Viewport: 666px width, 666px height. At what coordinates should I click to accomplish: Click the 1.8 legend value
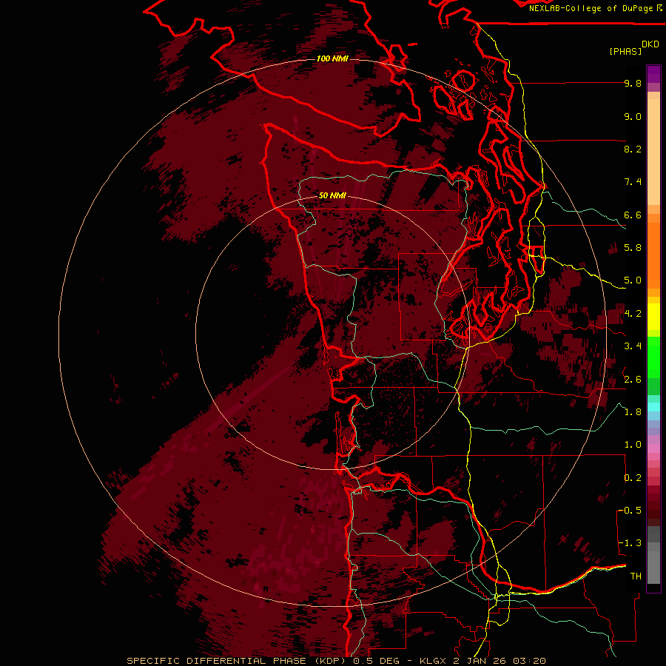633,412
